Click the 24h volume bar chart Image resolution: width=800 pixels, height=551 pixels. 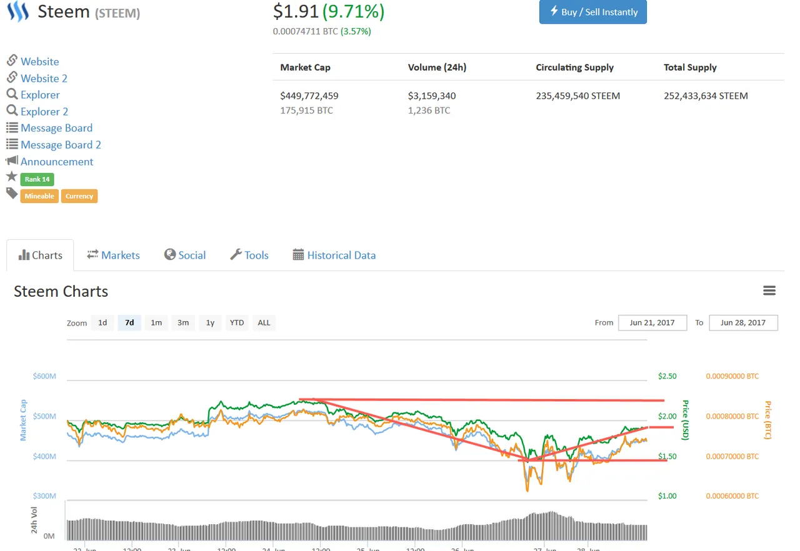tap(357, 527)
